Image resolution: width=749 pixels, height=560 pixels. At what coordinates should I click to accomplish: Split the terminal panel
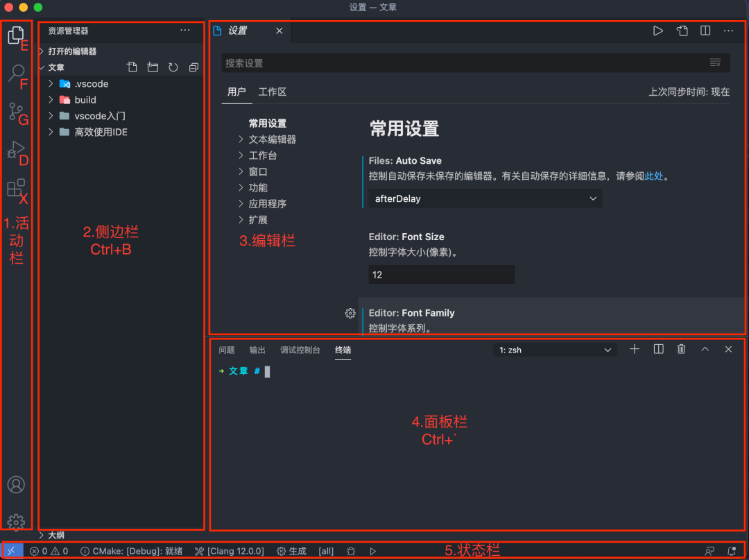pyautogui.click(x=658, y=349)
